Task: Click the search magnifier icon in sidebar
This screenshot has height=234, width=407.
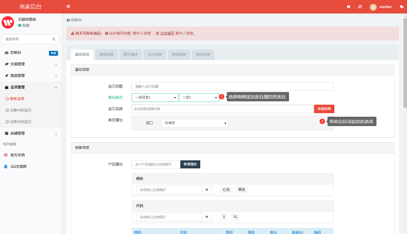Action: tap(54, 39)
